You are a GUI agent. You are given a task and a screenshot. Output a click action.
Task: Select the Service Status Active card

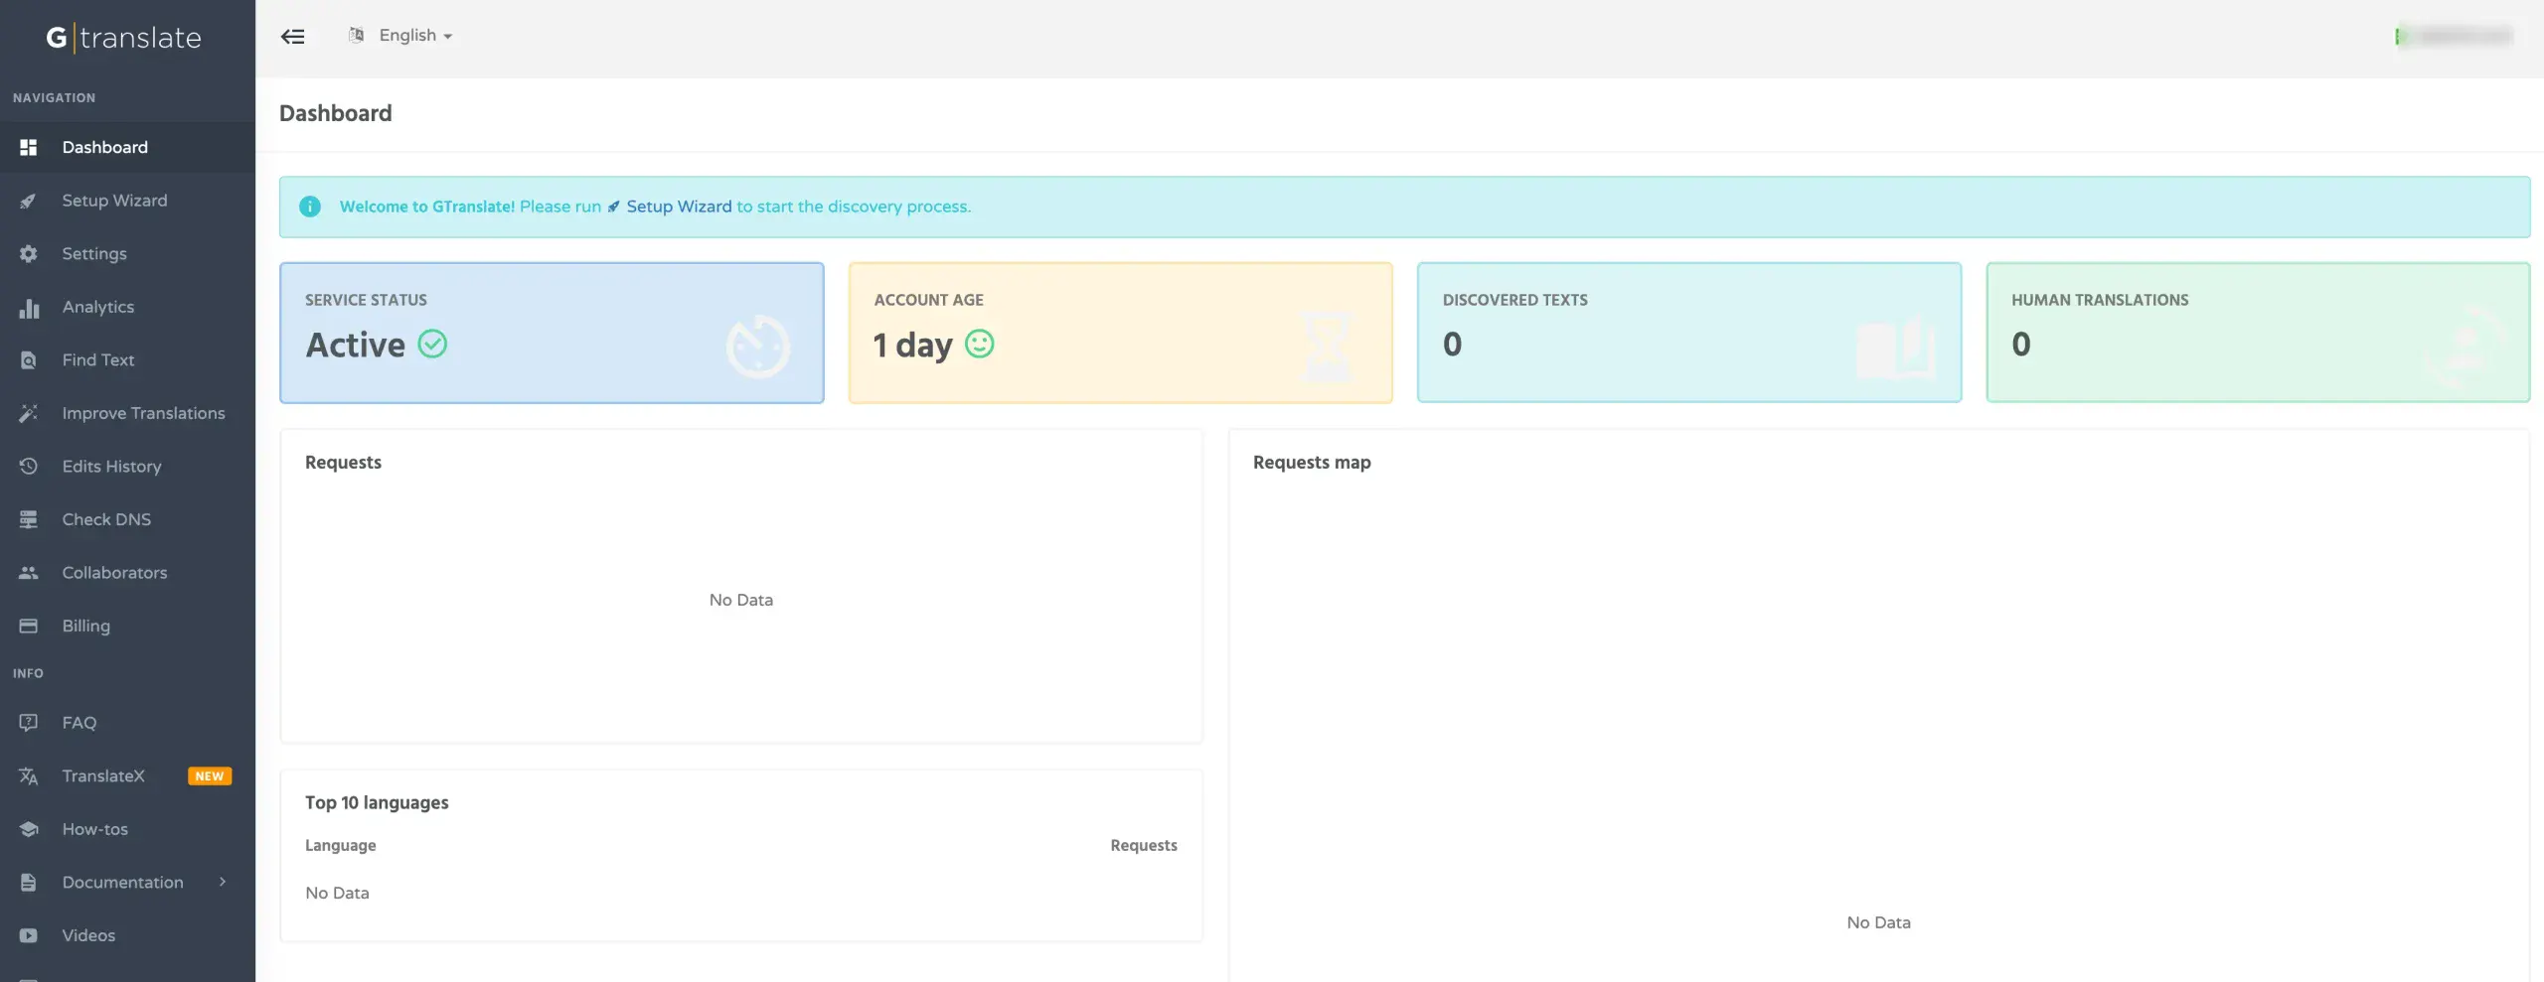(552, 333)
